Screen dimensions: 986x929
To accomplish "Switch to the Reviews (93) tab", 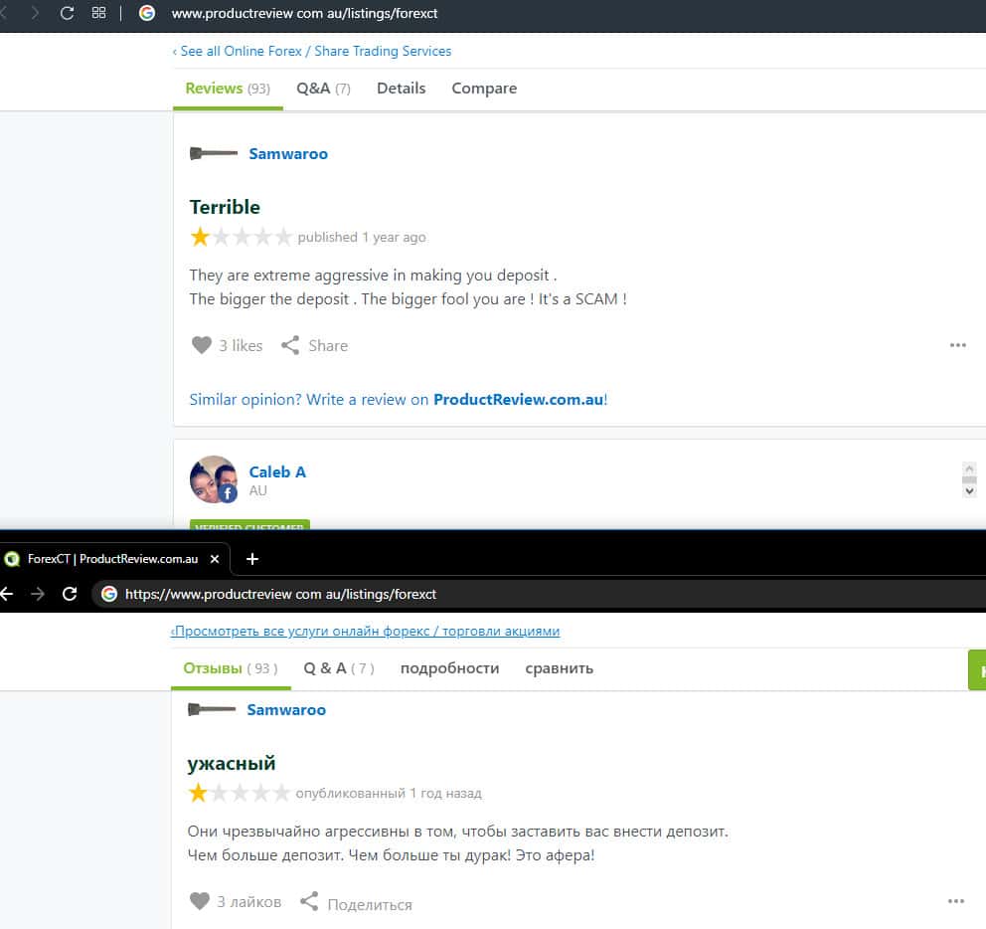I will [x=228, y=89].
